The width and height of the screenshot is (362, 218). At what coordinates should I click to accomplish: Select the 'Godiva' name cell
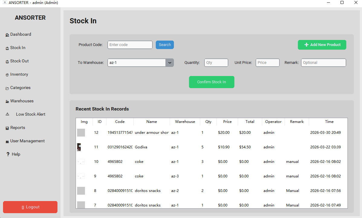click(141, 147)
